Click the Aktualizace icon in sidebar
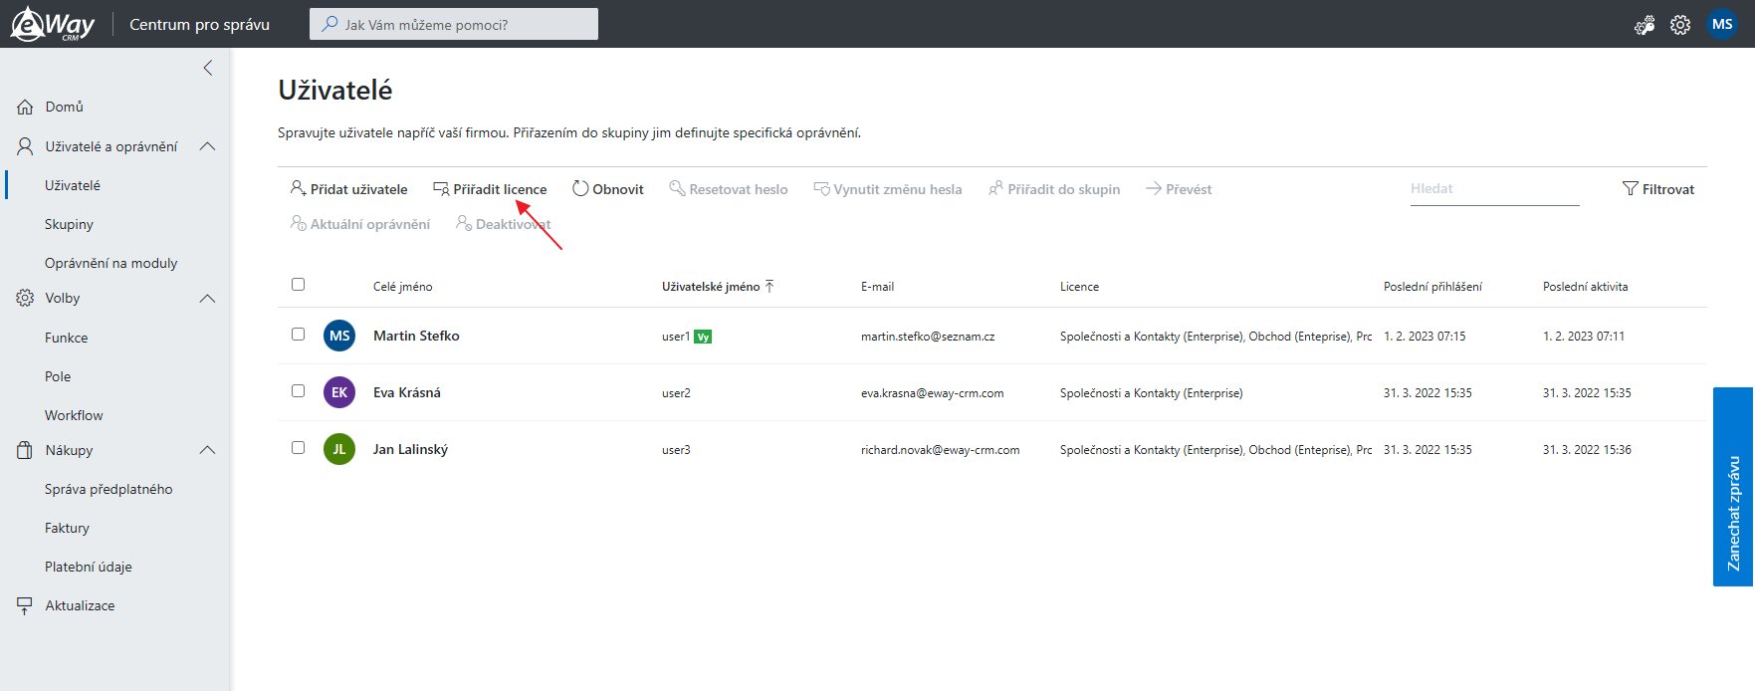The height and width of the screenshot is (691, 1755). pos(25,605)
